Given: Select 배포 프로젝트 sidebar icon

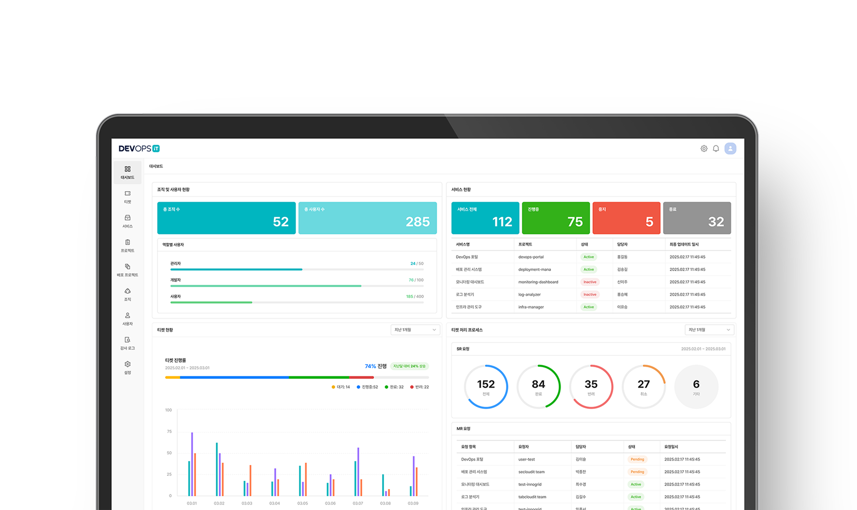Looking at the screenshot, I should pyautogui.click(x=128, y=270).
